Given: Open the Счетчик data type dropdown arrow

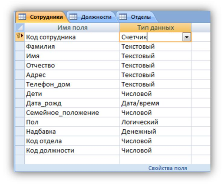Looking at the screenshot, I should coord(187,37).
